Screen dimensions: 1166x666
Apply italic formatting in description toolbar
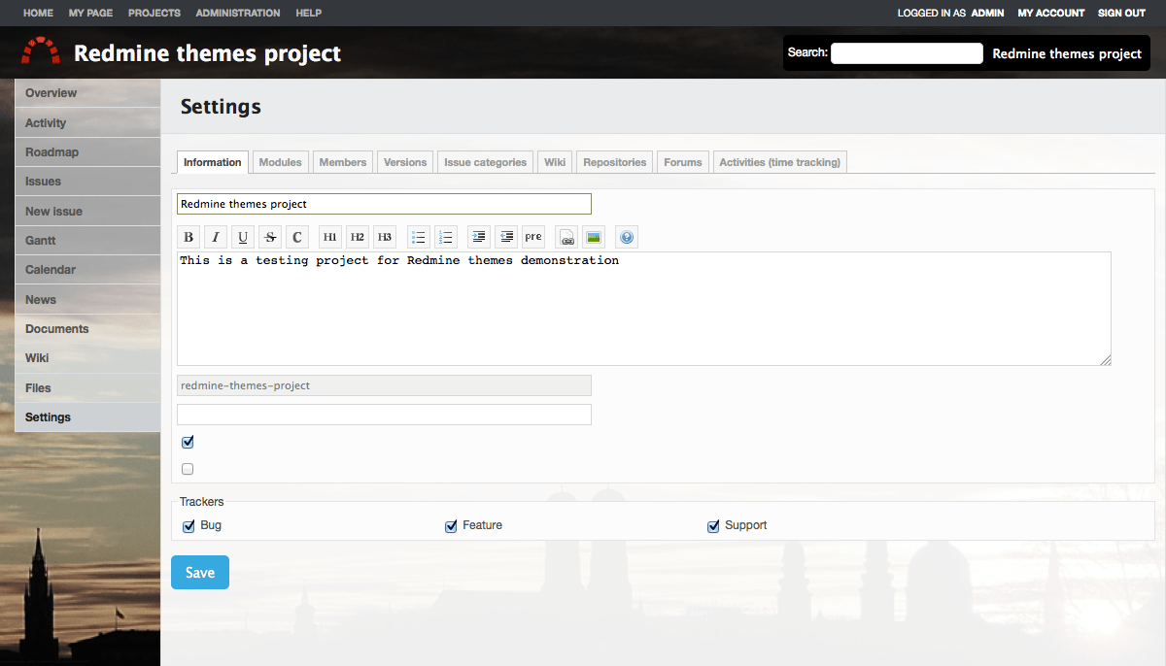click(216, 237)
